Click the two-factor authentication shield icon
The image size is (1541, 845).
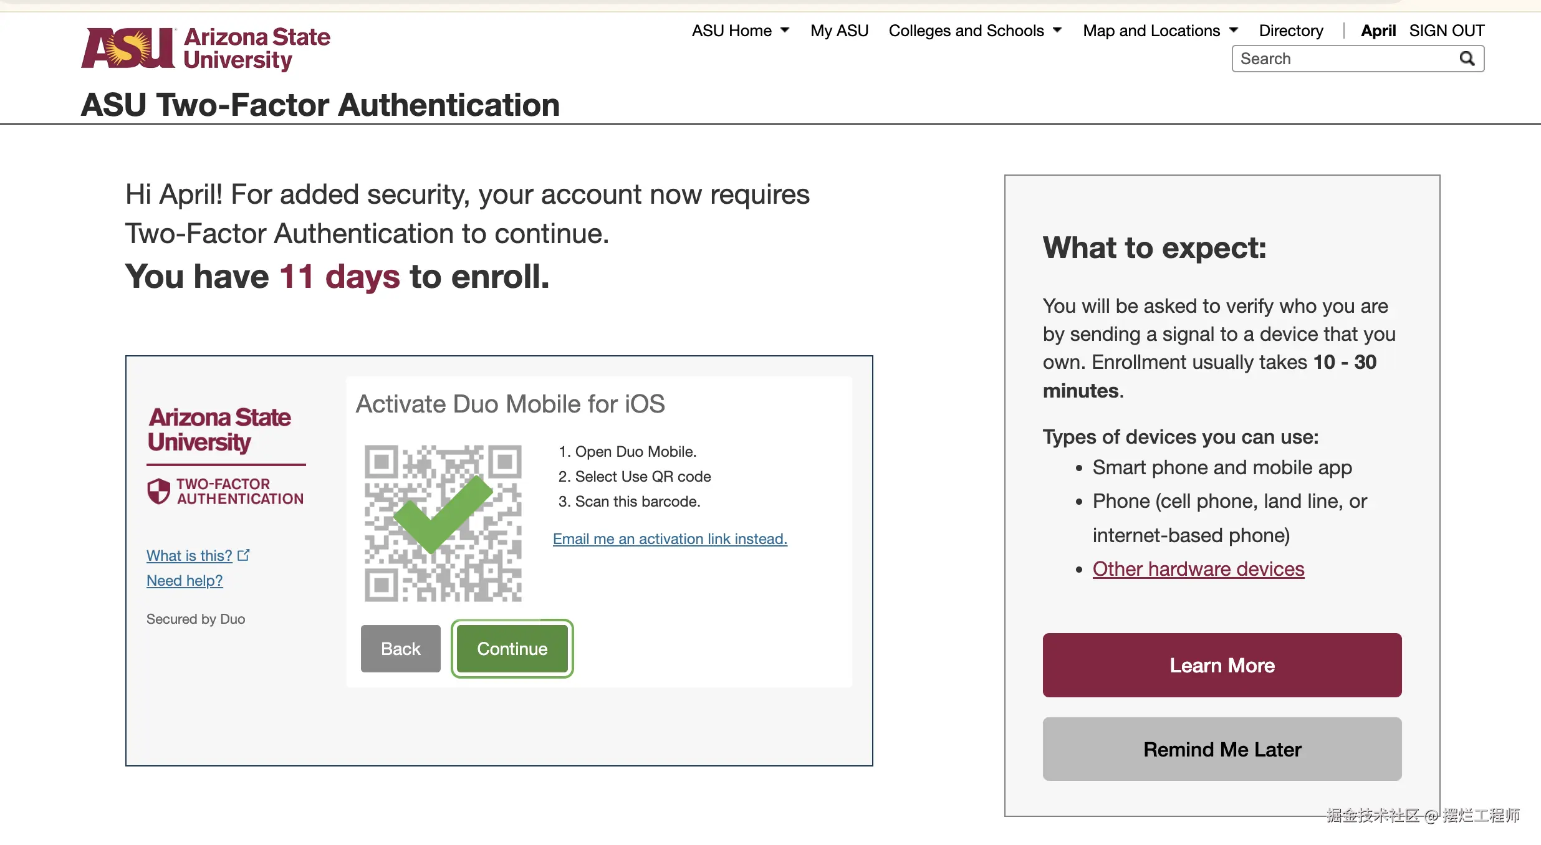158,491
